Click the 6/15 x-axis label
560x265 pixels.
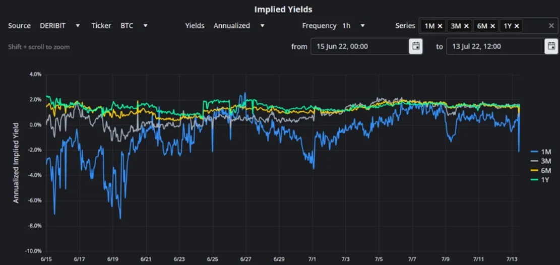[x=46, y=258]
